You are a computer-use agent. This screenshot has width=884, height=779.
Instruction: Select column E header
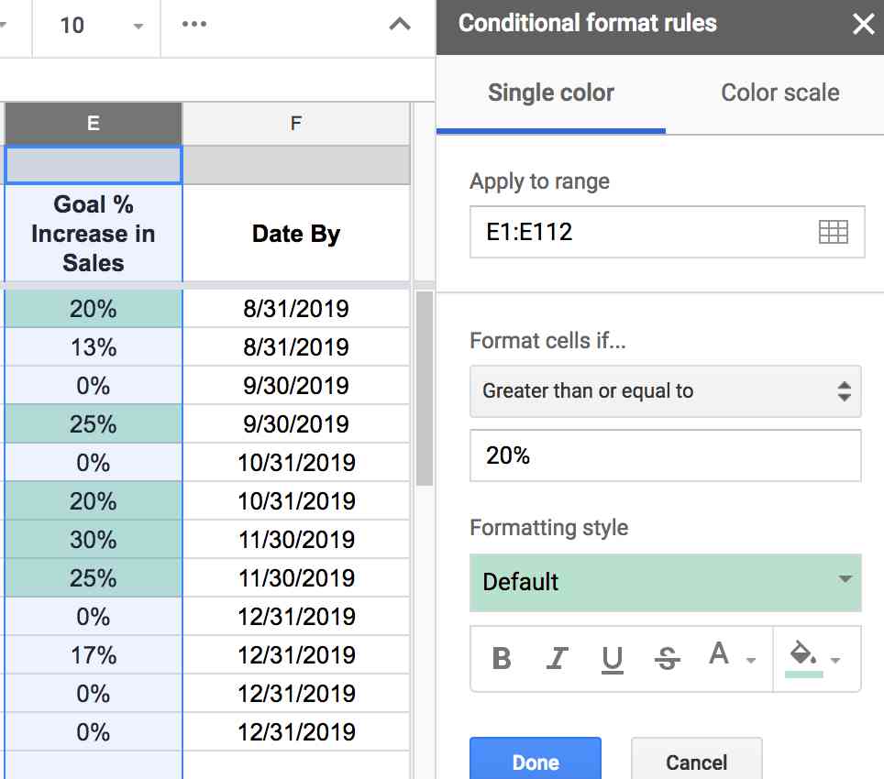point(92,124)
